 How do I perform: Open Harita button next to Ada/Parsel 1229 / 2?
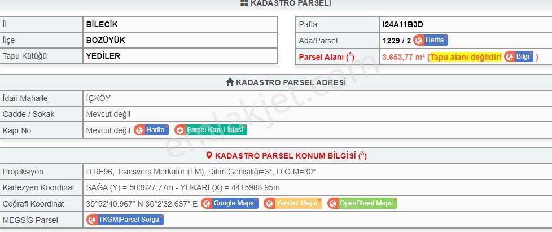click(431, 40)
